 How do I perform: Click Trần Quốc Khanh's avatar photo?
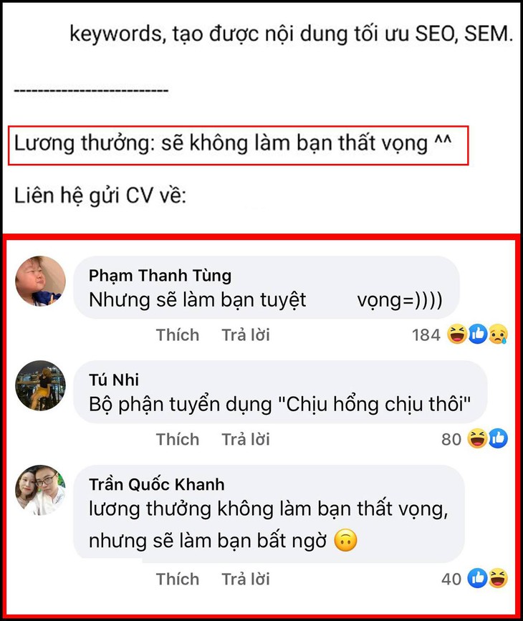pyautogui.click(x=40, y=490)
